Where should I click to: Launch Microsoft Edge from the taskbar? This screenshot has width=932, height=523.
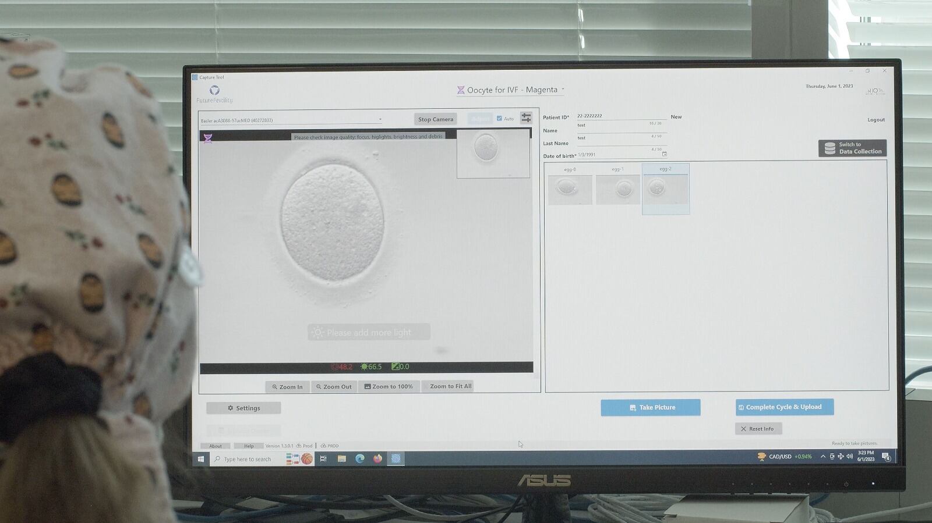[x=360, y=459]
